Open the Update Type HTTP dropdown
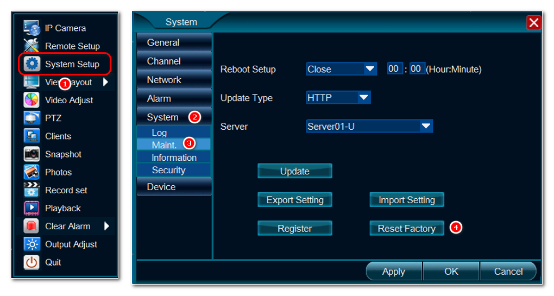Viewport: 554px width, 296px height. [363, 98]
